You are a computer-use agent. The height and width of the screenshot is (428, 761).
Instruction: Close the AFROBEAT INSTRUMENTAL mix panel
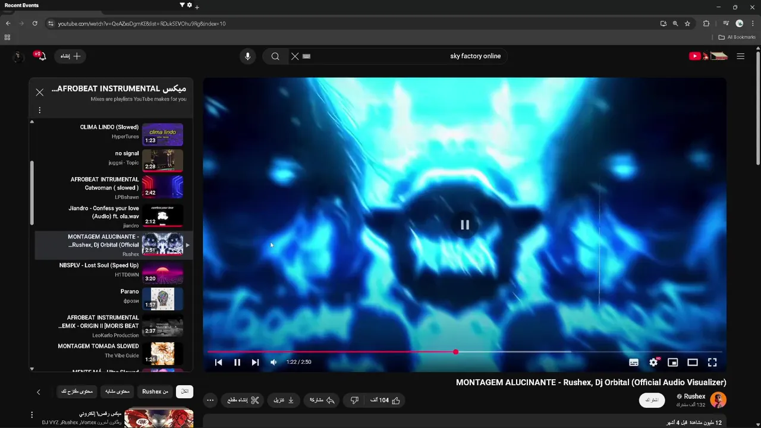(40, 92)
